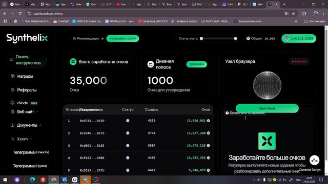This screenshot has width=328, height=184.
Task: Click the status dot for rank 3
Action: coord(128,145)
